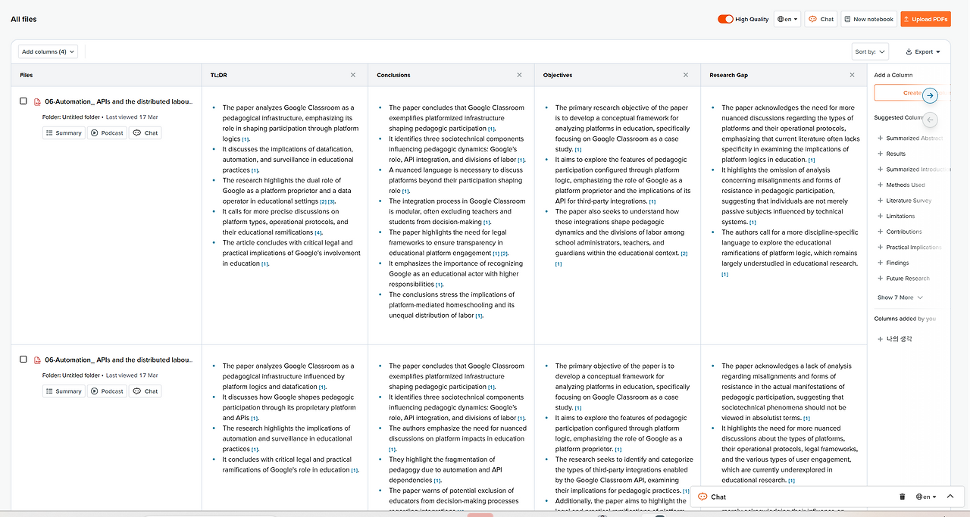
Task: Open the Add columns (4) dropdown
Action: tap(48, 51)
